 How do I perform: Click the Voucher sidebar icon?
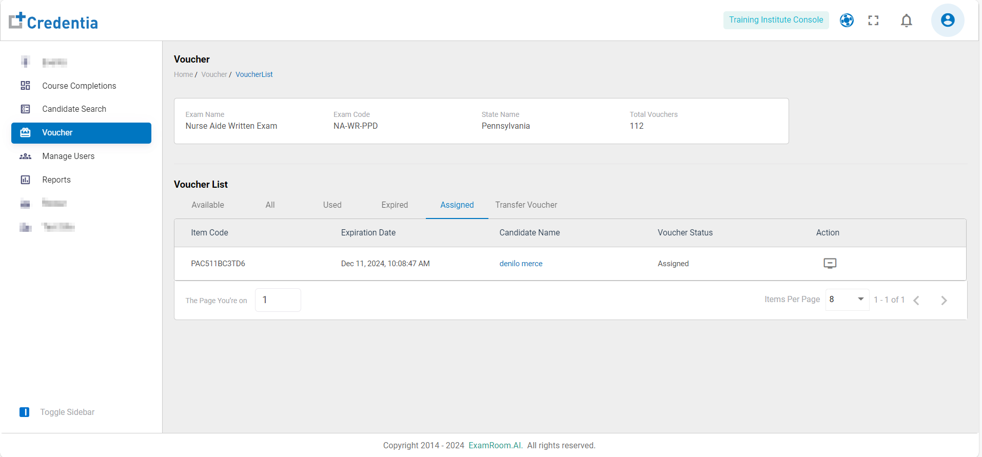coord(25,132)
